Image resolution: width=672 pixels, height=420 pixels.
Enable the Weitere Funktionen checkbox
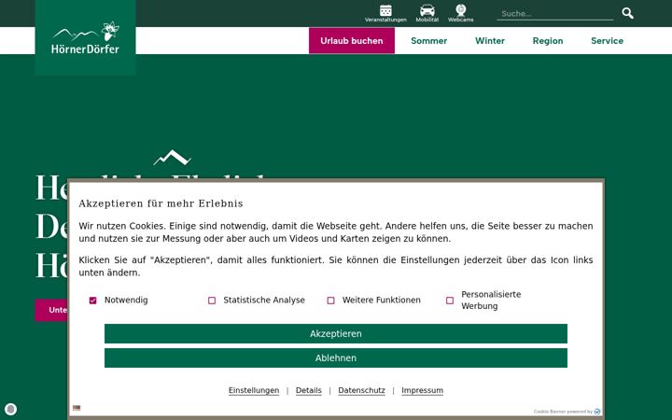click(x=330, y=301)
